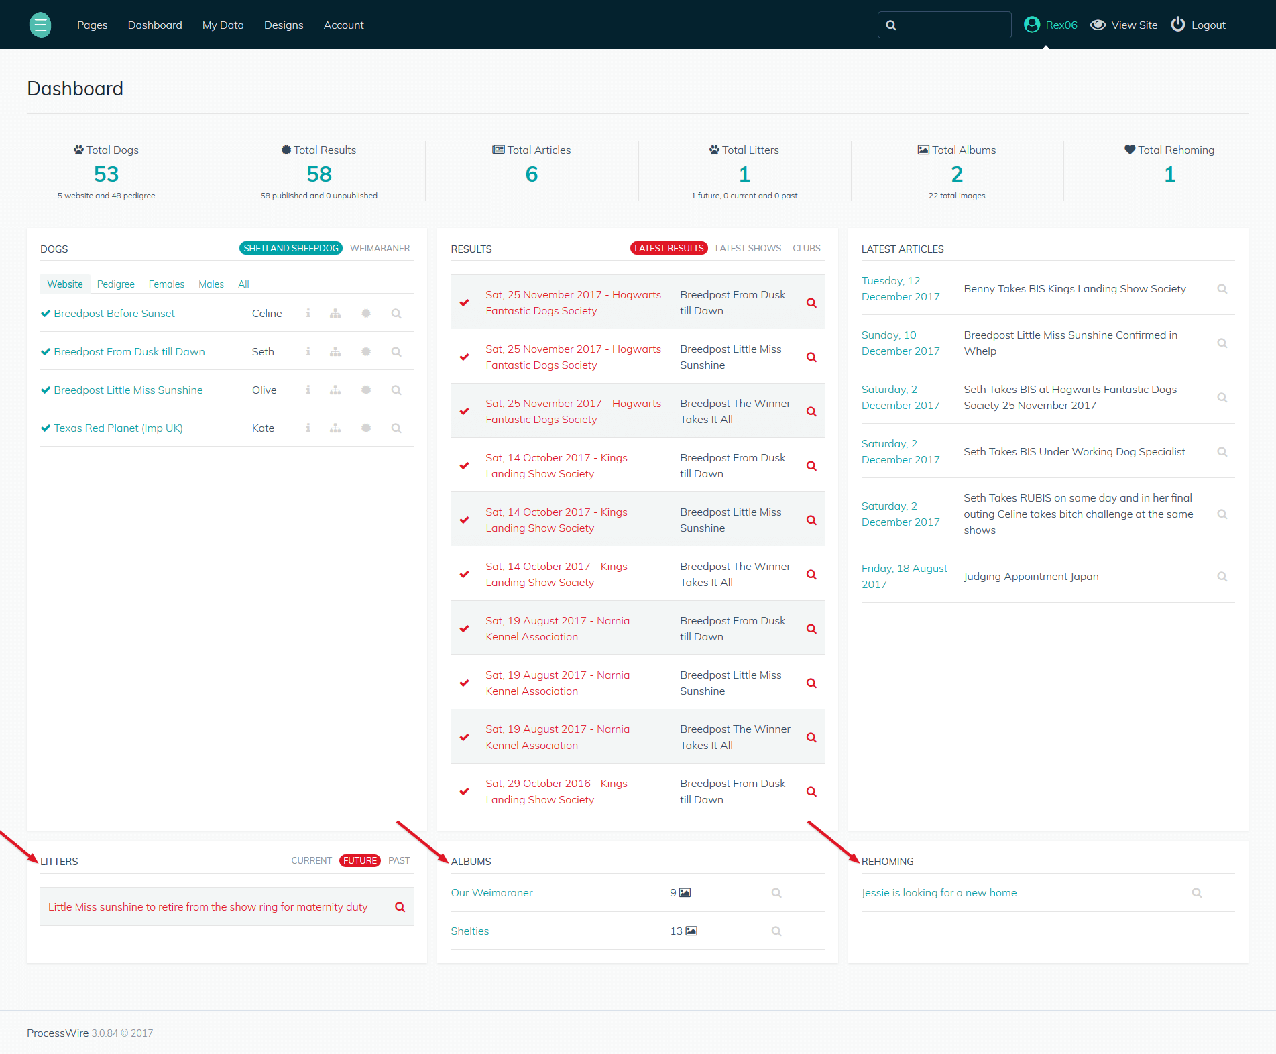
Task: Open the My Data menu
Action: (x=223, y=25)
